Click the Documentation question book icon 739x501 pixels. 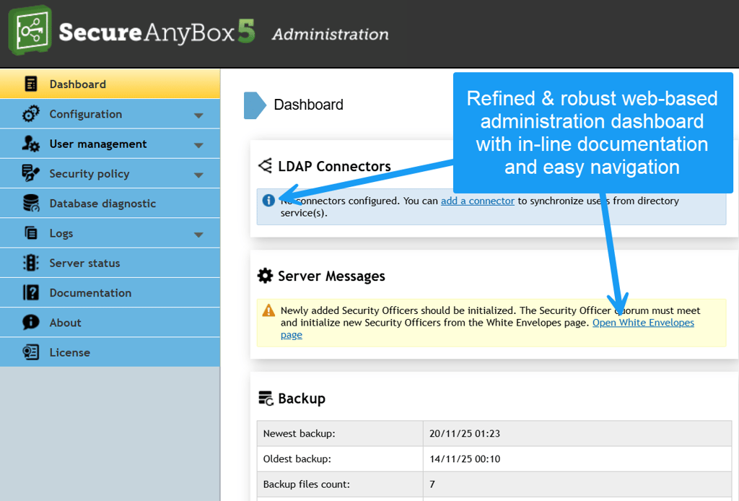tap(30, 292)
